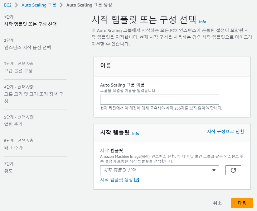The width and height of the screenshot is (257, 211).
Task: Open the Auto Scaling 그룹 breadcrumb link
Action: point(39,5)
